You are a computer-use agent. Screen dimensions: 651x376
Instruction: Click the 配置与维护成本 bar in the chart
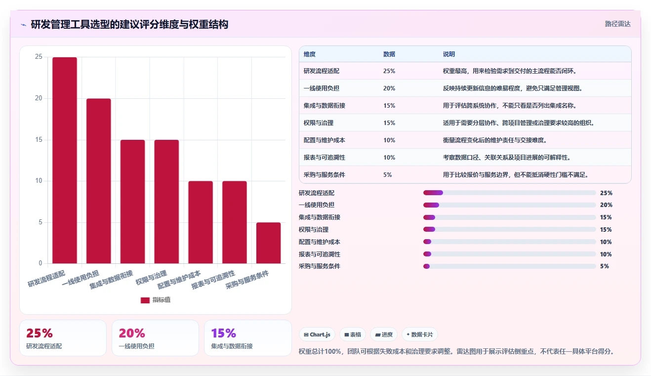point(201,222)
